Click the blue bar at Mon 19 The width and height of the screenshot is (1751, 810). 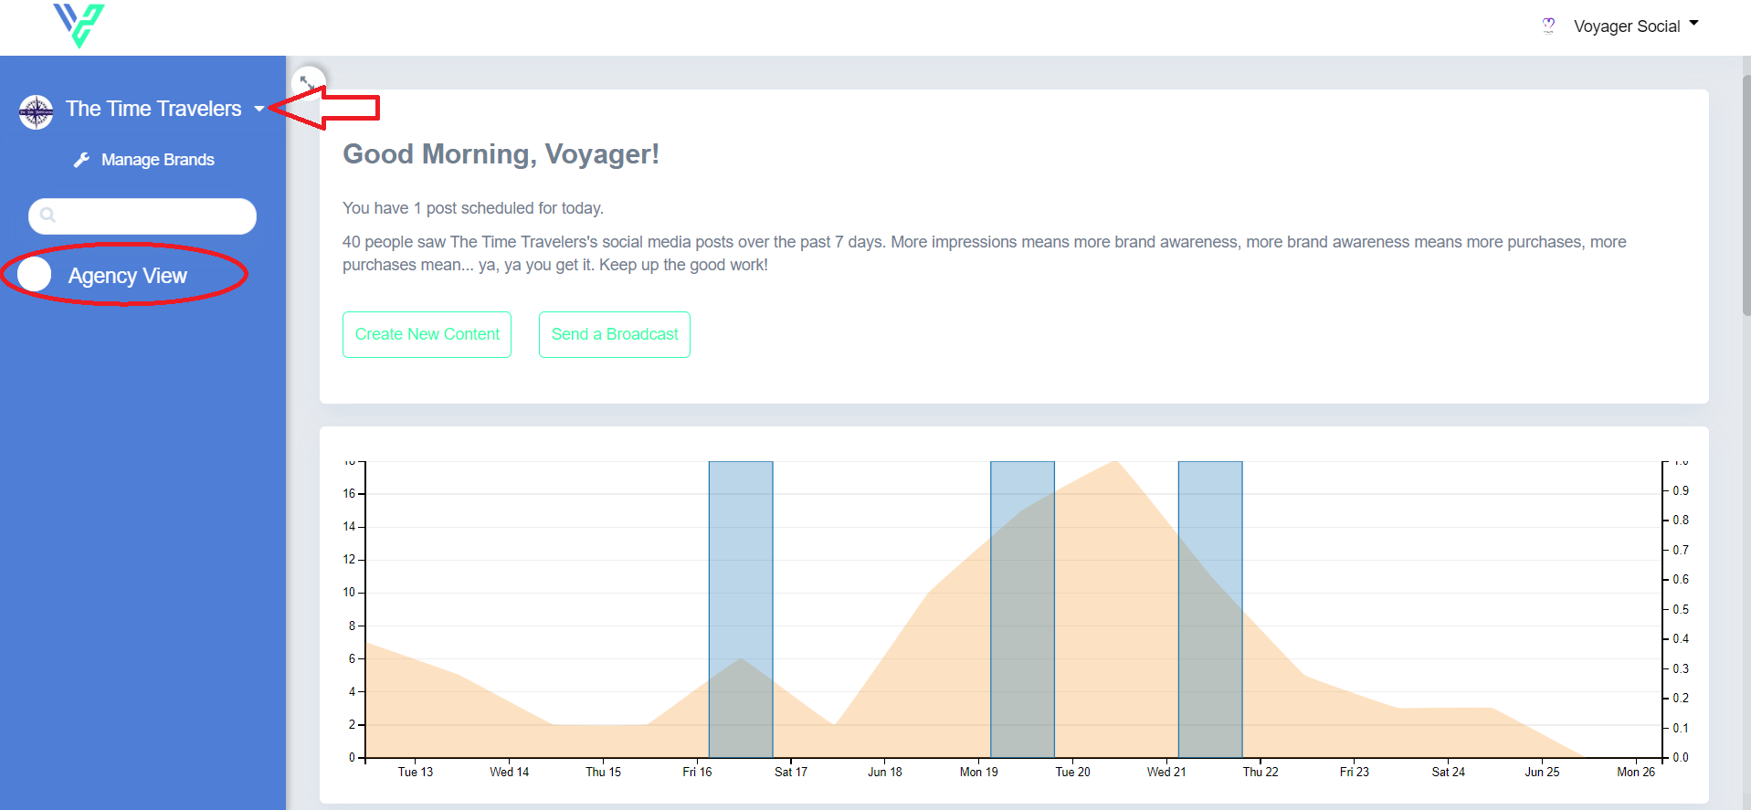[1022, 609]
